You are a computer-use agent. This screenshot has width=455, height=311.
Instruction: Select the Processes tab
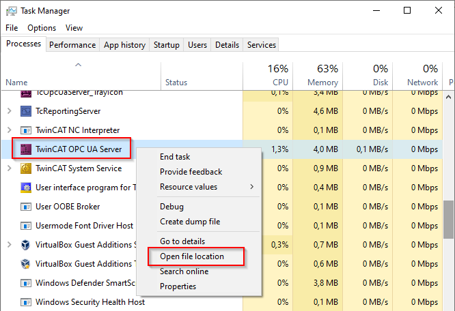coord(23,44)
